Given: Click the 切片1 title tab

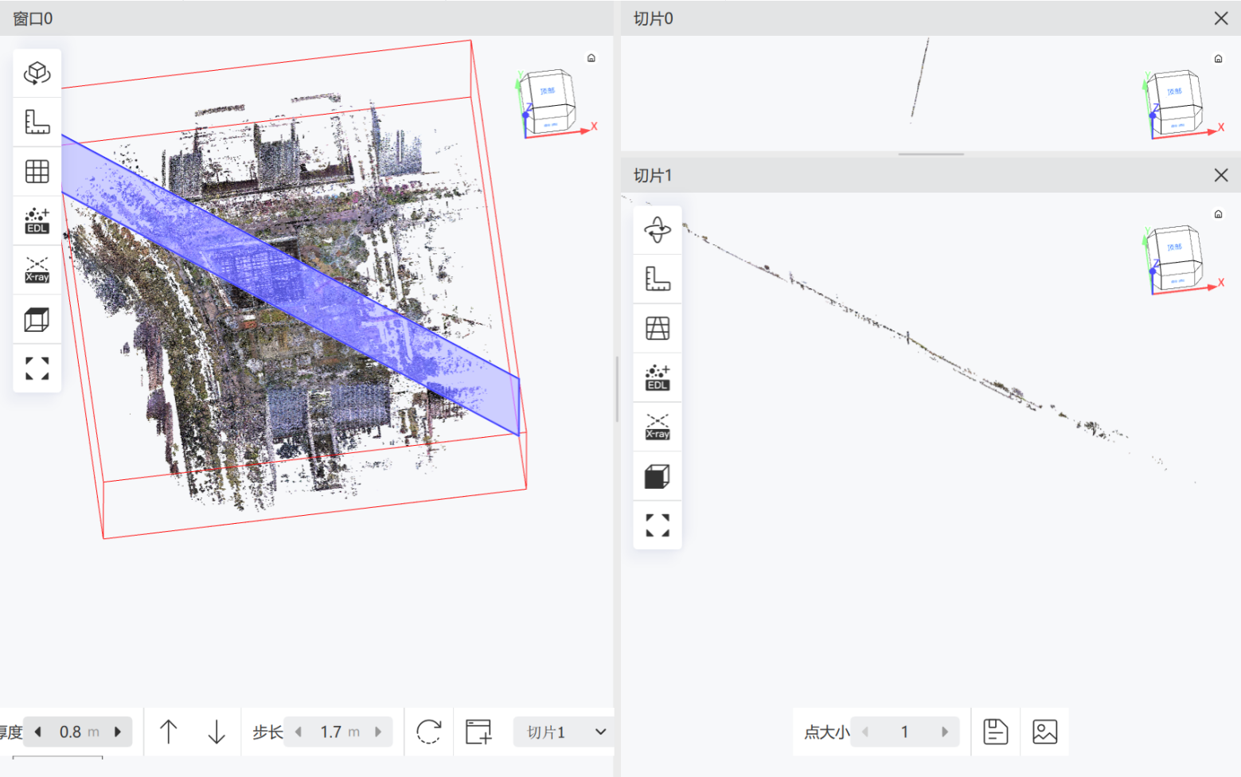Looking at the screenshot, I should coord(653,175).
